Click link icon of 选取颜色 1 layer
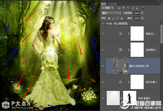This screenshot has height=111, width=163. 129,50
